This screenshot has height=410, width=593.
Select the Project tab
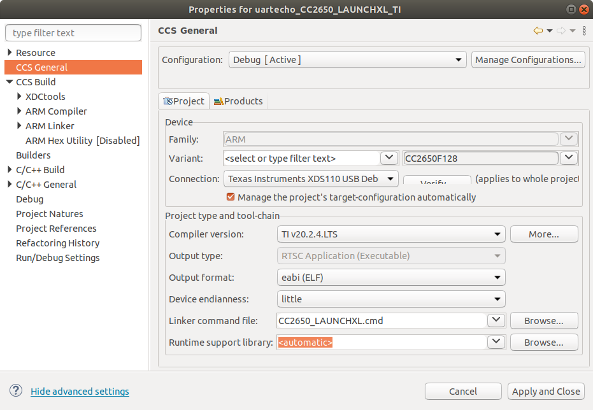pyautogui.click(x=189, y=101)
